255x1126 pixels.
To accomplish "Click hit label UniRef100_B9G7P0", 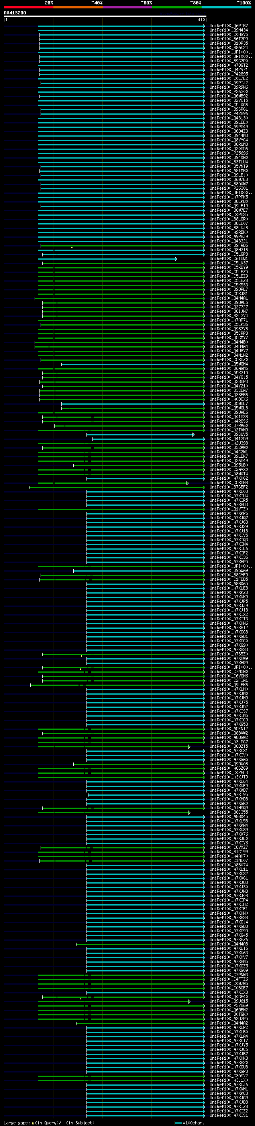I will coord(229,61).
